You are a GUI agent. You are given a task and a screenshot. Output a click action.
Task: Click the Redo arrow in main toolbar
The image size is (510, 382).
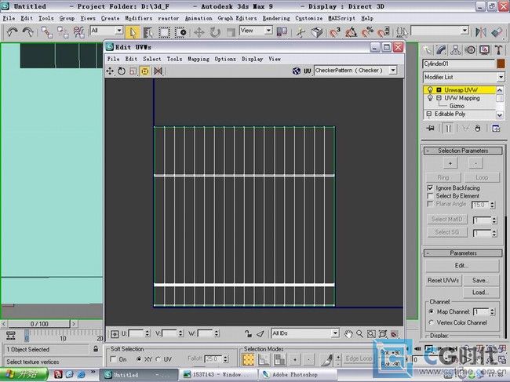coord(28,32)
